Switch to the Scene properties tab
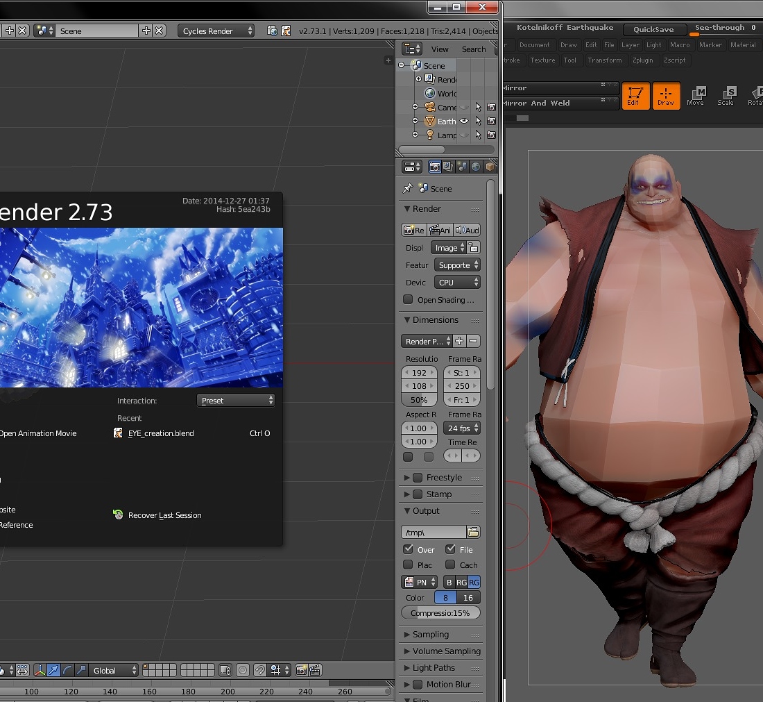The width and height of the screenshot is (763, 702). tap(462, 167)
